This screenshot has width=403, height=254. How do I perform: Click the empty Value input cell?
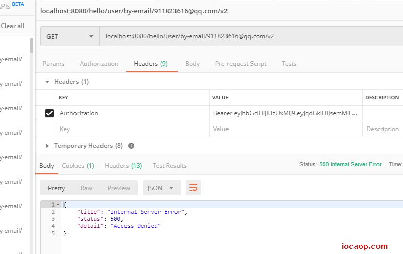click(x=286, y=129)
